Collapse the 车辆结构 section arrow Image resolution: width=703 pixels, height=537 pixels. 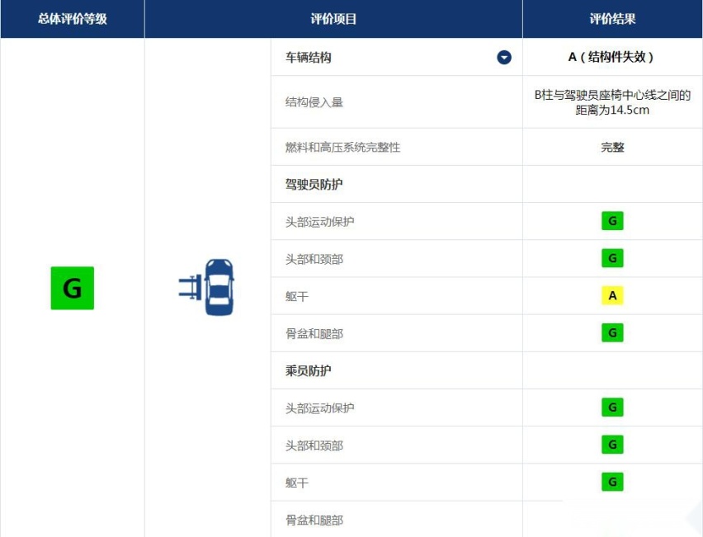pyautogui.click(x=504, y=58)
